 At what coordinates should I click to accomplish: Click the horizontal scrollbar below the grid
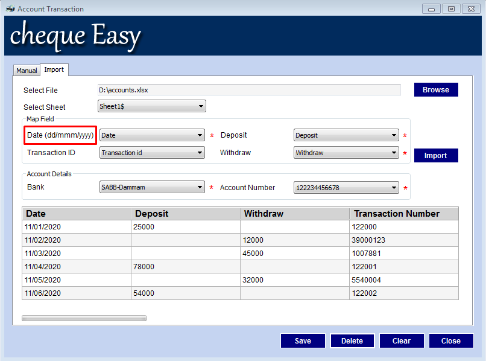coord(84,318)
